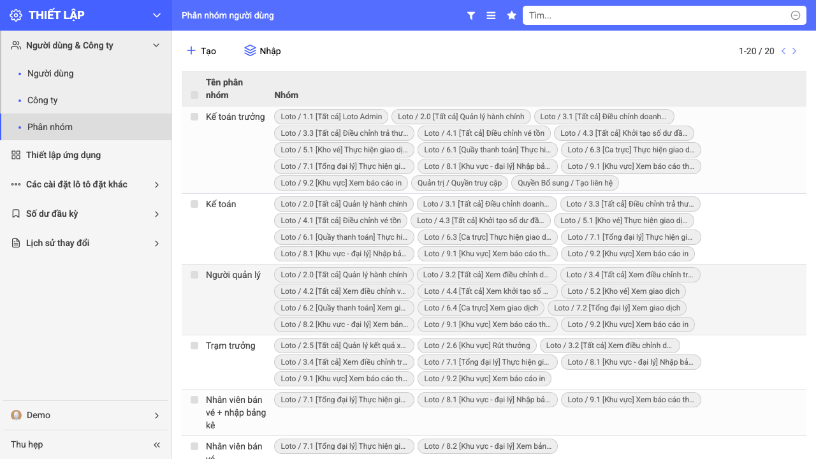Click the favorites star icon
Screen dimensions: 816x459
click(511, 15)
